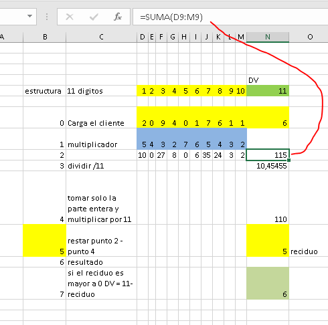Select column O header

tap(310, 37)
